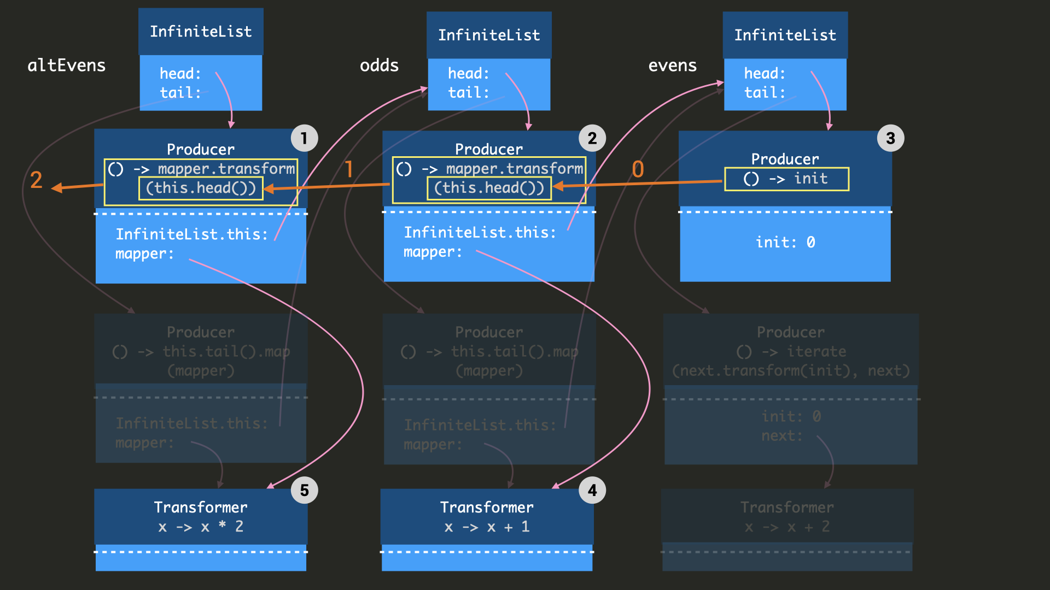1050x590 pixels.
Task: Click the numbered circle badge 2
Action: point(592,138)
